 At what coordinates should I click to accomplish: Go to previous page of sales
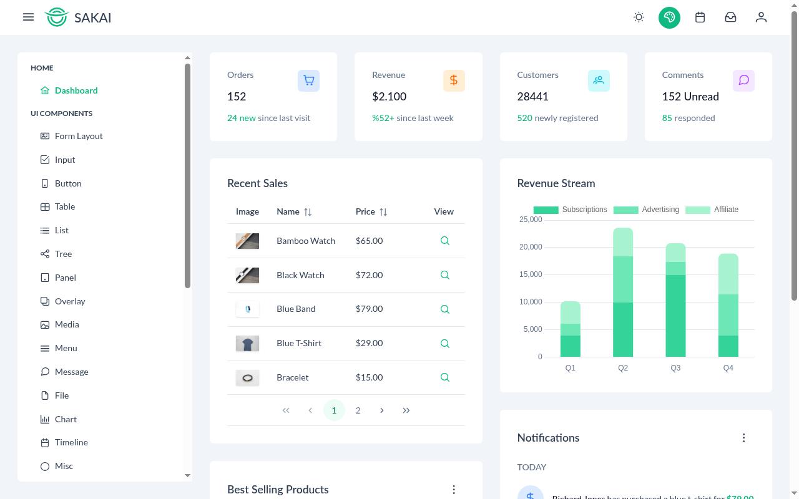[310, 410]
